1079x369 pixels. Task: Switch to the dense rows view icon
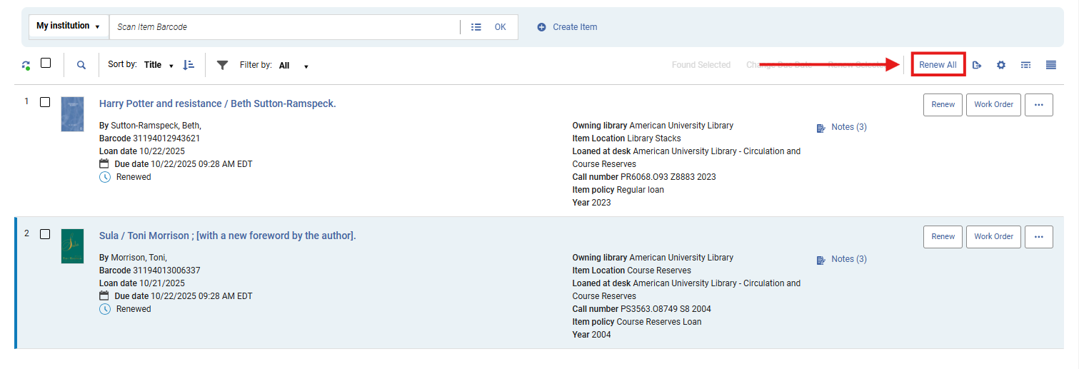click(1050, 65)
